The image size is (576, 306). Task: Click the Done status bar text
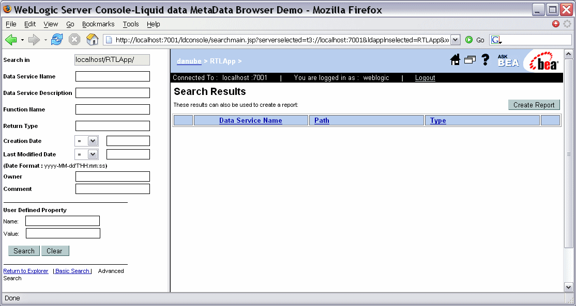tap(12, 298)
